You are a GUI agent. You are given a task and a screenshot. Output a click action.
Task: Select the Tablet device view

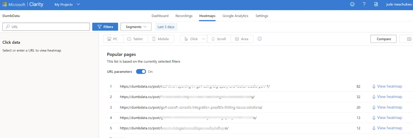[x=135, y=39]
